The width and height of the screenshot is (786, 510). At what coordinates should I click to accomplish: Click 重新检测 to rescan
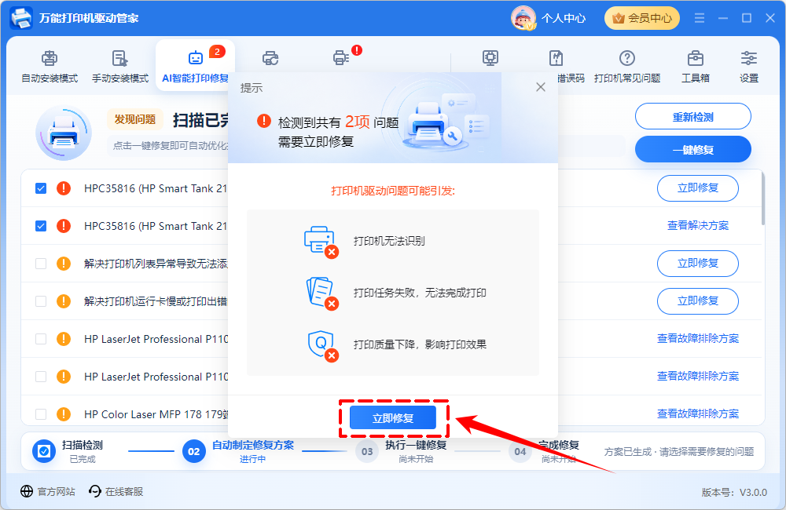(692, 117)
